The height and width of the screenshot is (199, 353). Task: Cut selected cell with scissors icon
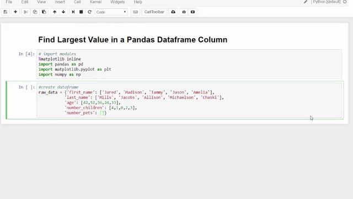(x=26, y=12)
